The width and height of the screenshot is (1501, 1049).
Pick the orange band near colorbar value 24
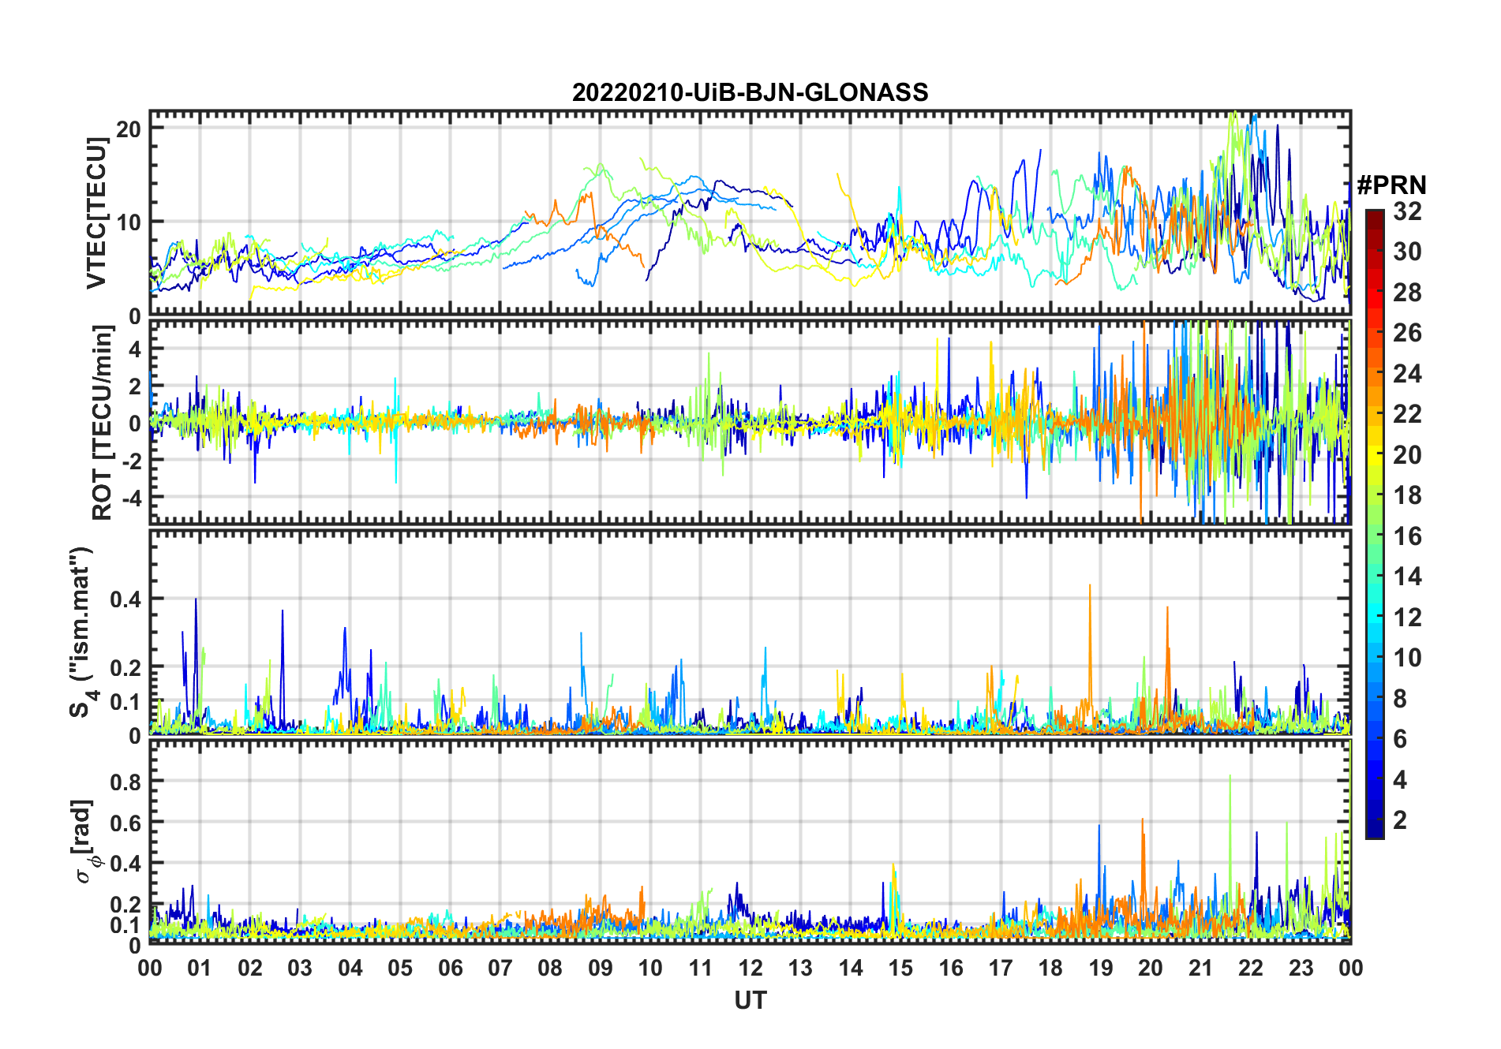(x=1375, y=374)
